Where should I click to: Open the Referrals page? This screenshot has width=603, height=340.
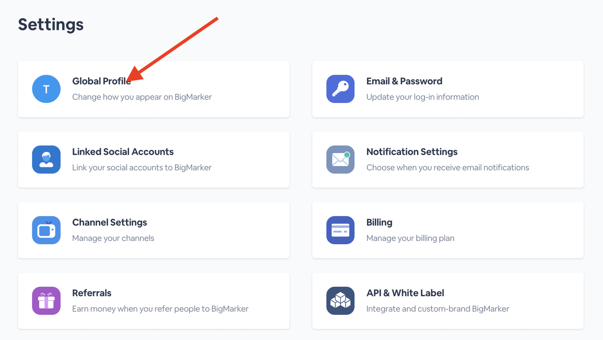coord(92,293)
